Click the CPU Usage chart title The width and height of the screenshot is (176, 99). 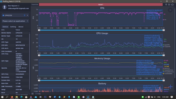(102, 33)
